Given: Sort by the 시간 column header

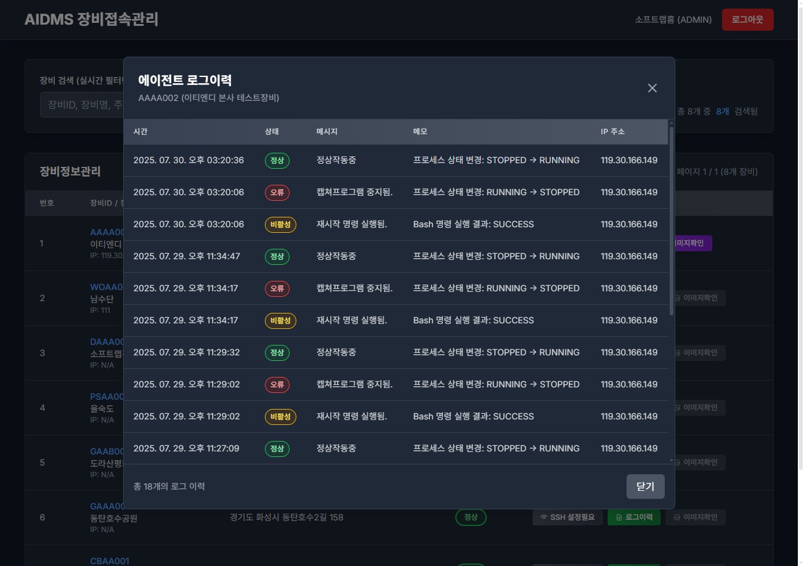Looking at the screenshot, I should [140, 132].
